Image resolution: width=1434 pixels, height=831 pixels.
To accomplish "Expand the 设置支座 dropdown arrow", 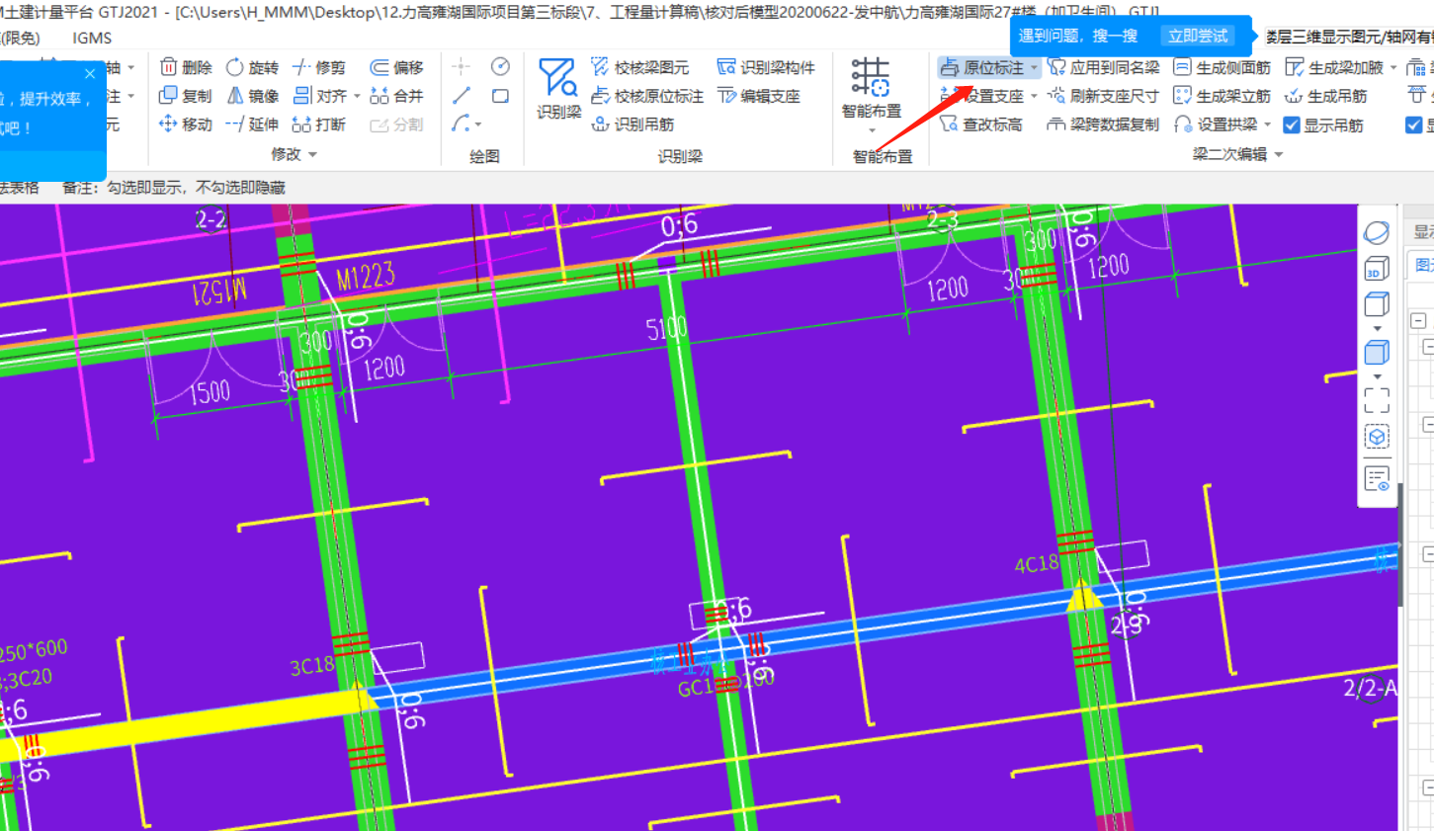I will coord(1034,97).
